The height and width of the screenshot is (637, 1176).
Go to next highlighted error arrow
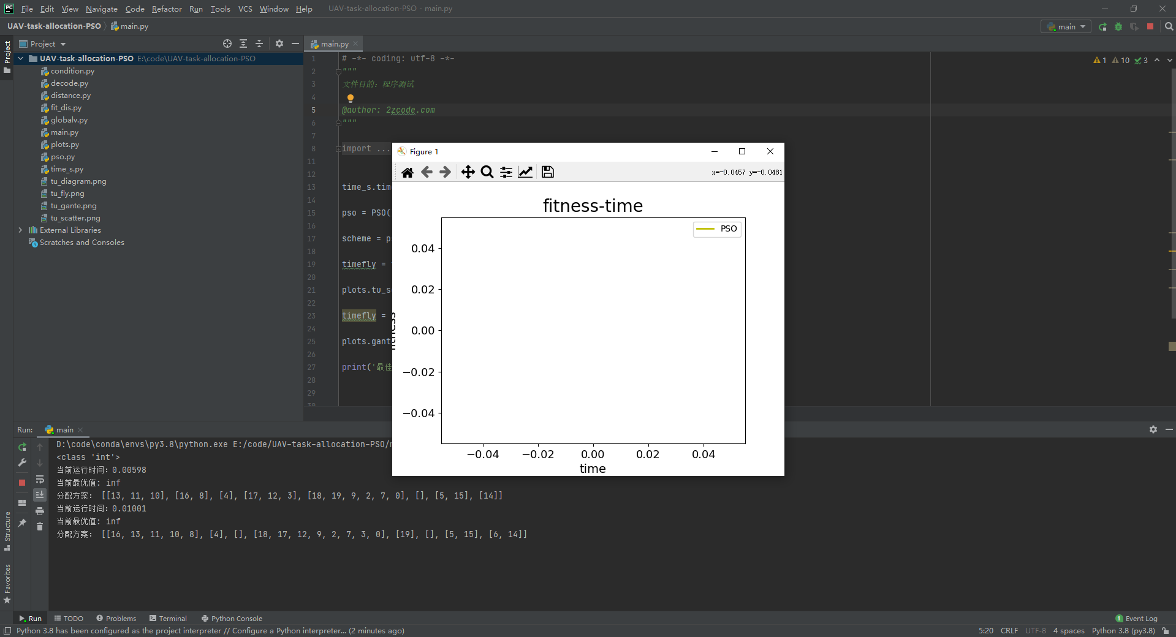[1169, 60]
